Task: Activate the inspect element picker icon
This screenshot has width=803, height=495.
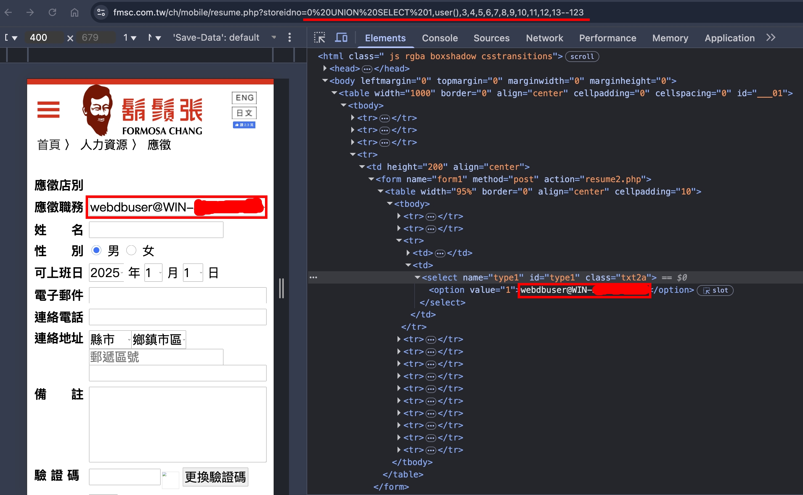Action: tap(320, 38)
